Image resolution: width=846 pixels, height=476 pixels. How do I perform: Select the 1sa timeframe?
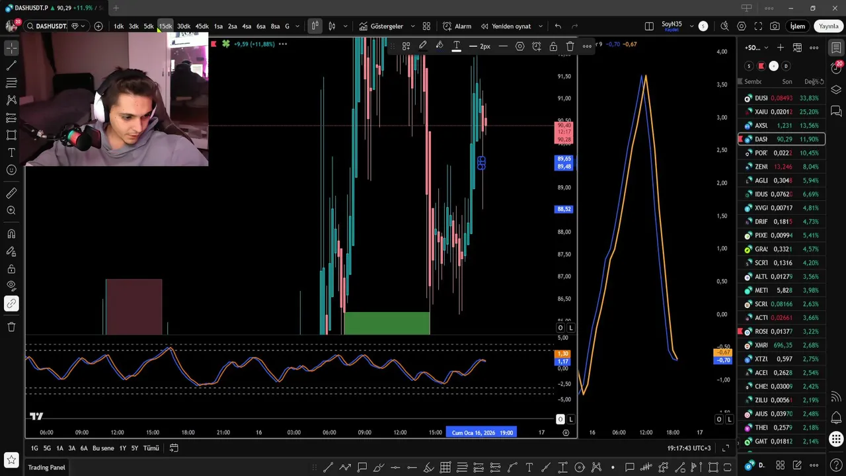[218, 26]
